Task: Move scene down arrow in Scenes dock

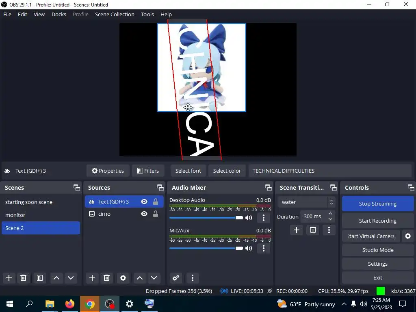Action: (x=71, y=278)
